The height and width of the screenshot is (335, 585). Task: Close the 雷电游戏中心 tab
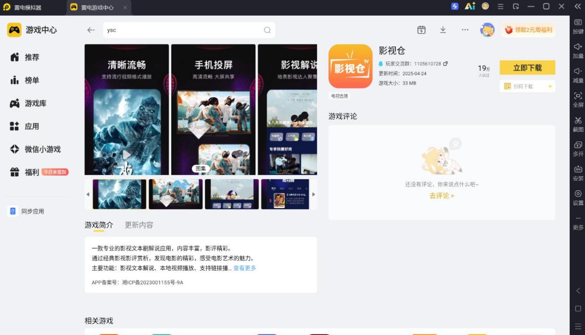click(125, 7)
